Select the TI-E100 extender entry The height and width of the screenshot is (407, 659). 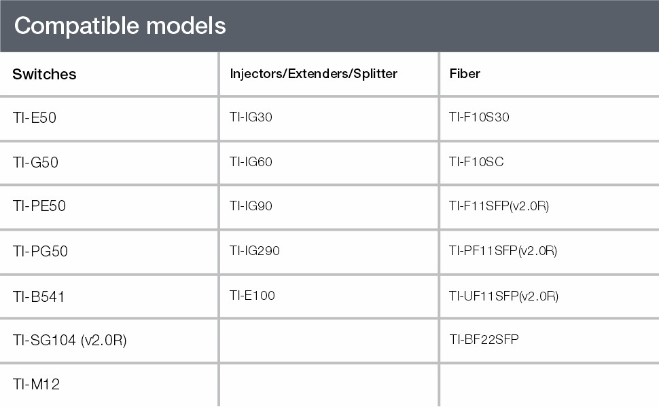[252, 295]
